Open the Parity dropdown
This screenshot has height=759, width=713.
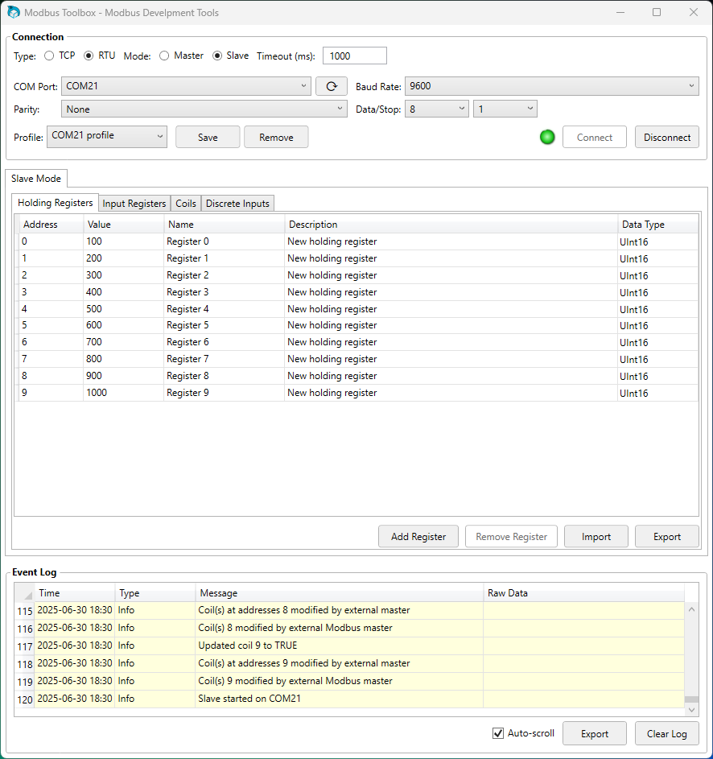click(x=339, y=109)
